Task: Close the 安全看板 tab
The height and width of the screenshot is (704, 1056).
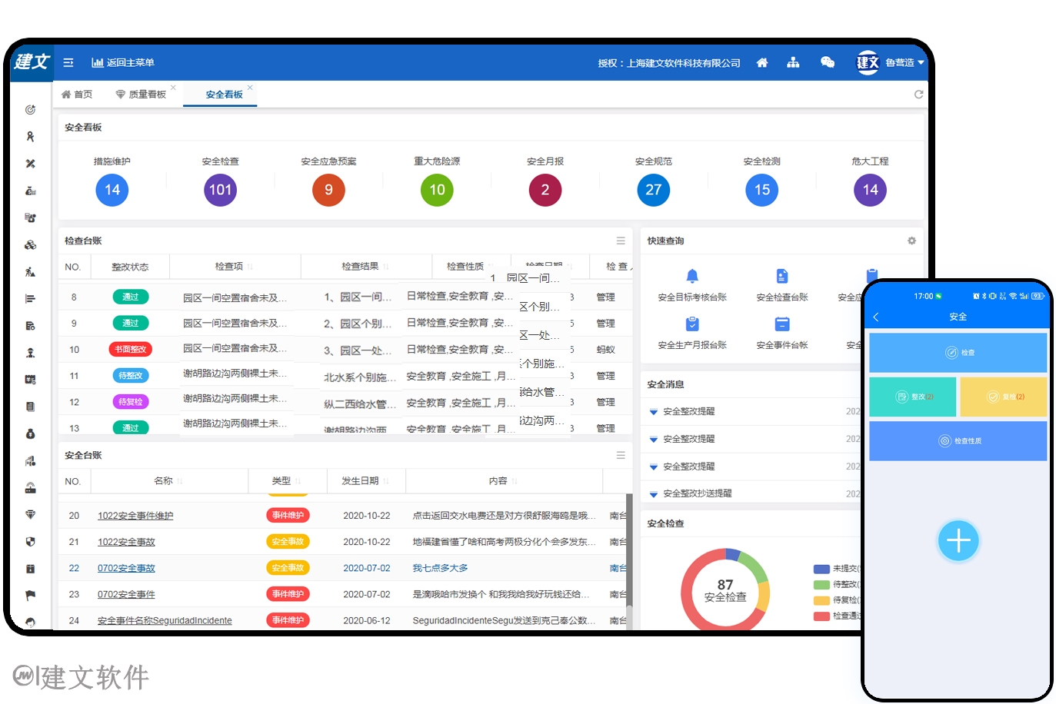Action: (x=250, y=88)
